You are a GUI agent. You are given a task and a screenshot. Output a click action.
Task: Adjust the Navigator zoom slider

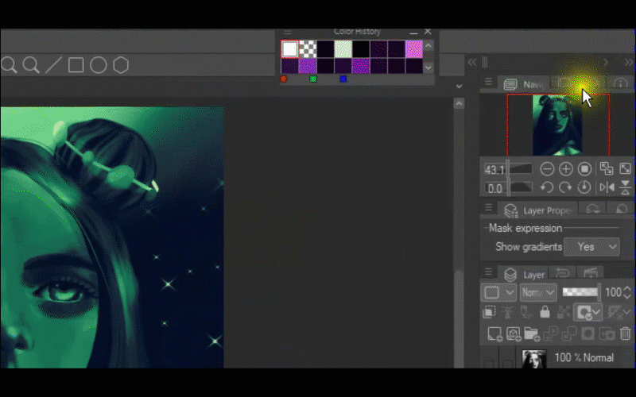tap(522, 169)
